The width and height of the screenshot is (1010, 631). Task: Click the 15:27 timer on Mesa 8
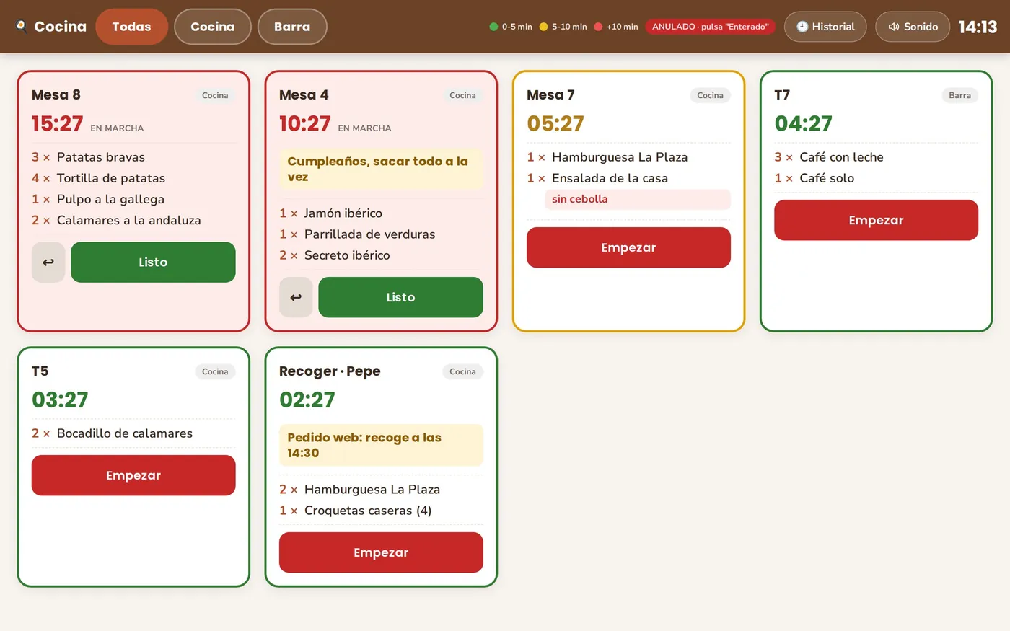(57, 124)
